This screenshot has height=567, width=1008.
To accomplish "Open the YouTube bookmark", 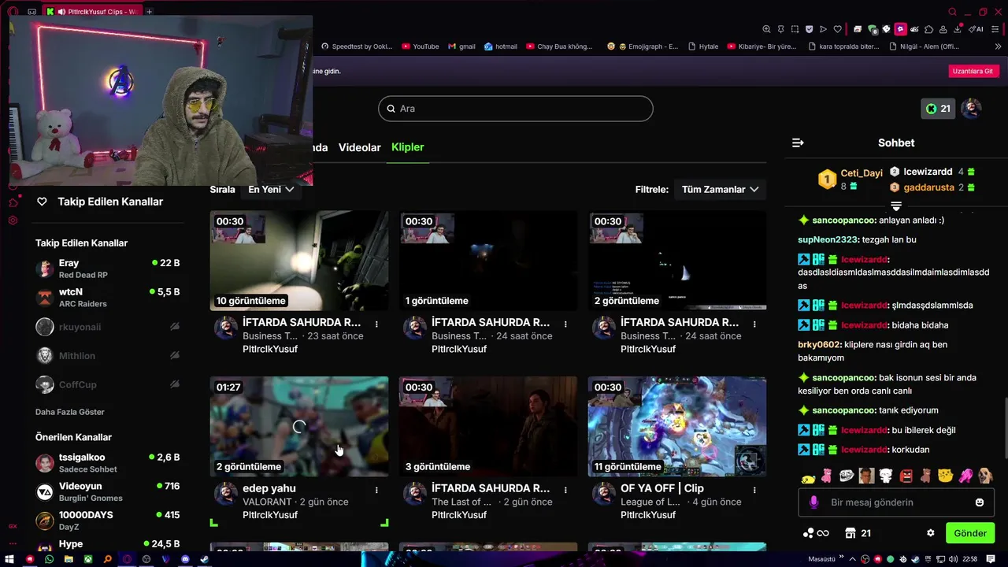I will pyautogui.click(x=420, y=46).
